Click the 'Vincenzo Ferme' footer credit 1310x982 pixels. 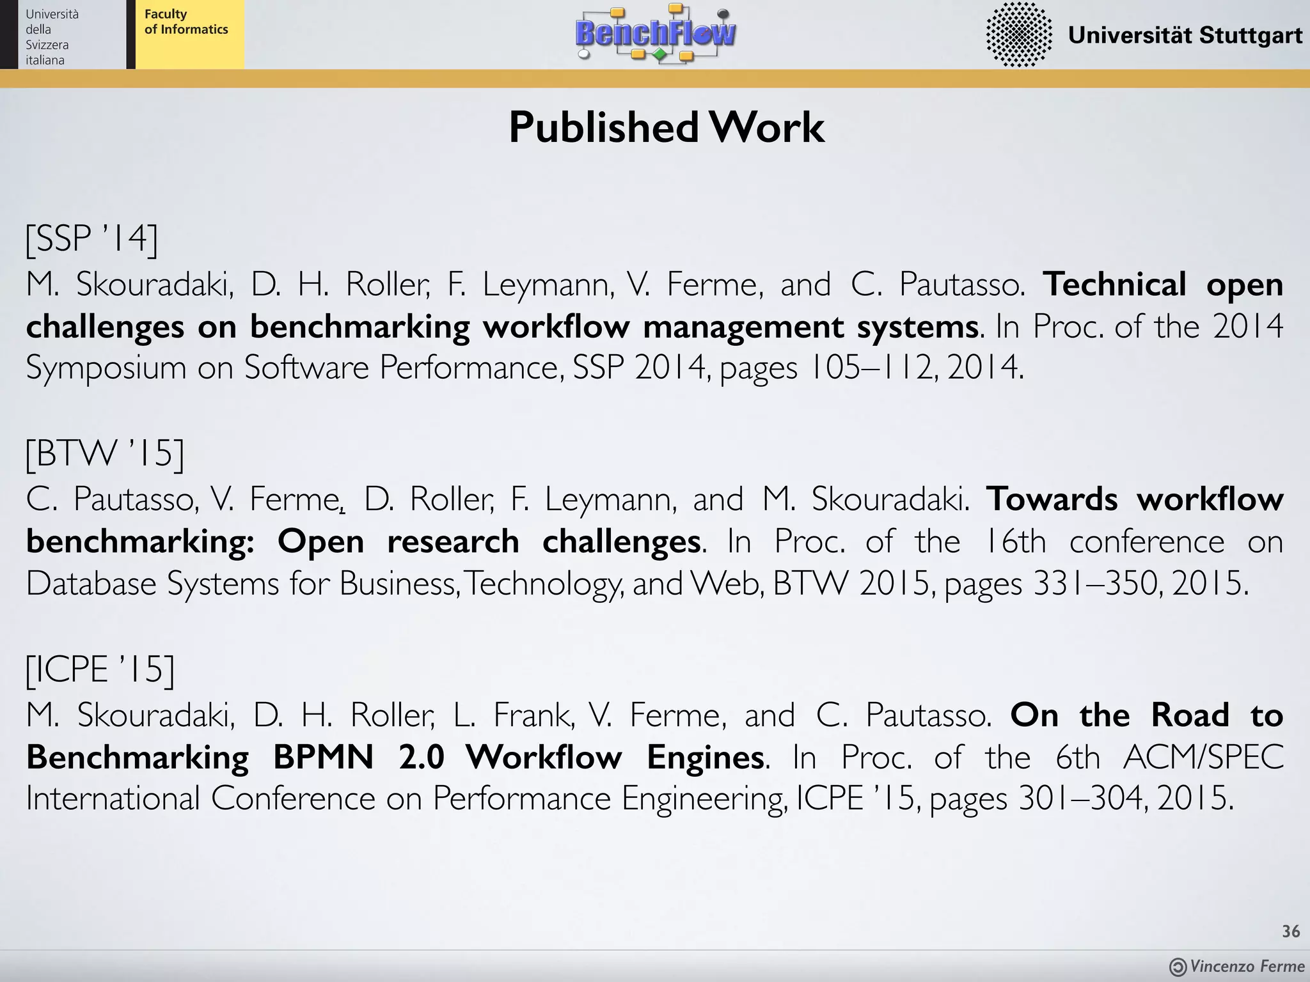[x=1247, y=967]
